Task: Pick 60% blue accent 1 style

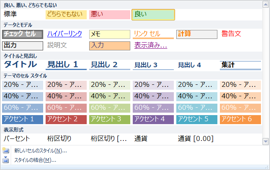Action: click(x=23, y=108)
